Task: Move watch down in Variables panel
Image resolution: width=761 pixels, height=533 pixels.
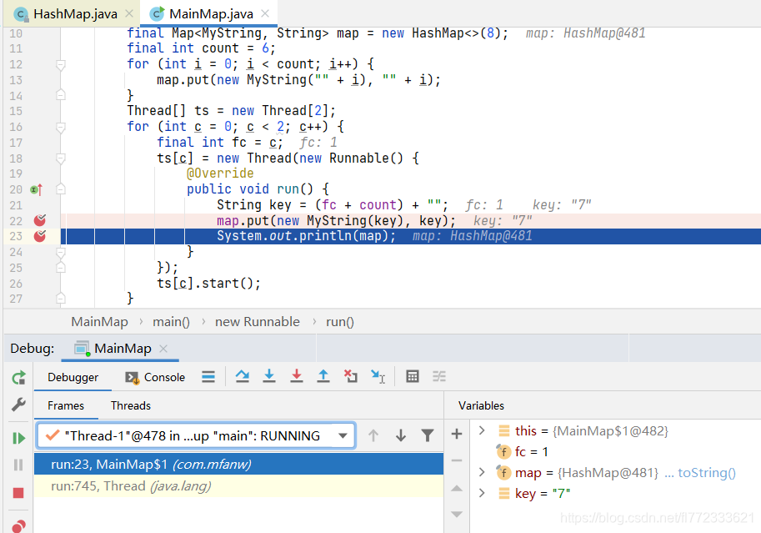Action: [457, 514]
